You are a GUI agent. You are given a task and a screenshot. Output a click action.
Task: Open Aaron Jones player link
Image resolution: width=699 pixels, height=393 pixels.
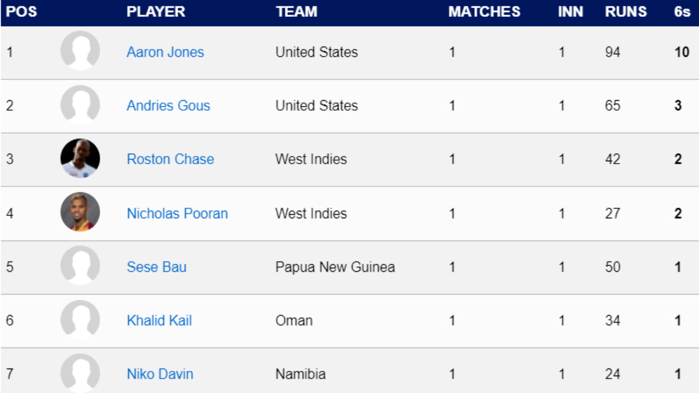[165, 52]
